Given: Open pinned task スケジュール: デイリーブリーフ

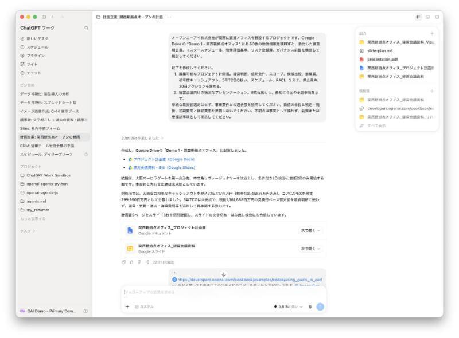Looking at the screenshot, I should 46,154.
